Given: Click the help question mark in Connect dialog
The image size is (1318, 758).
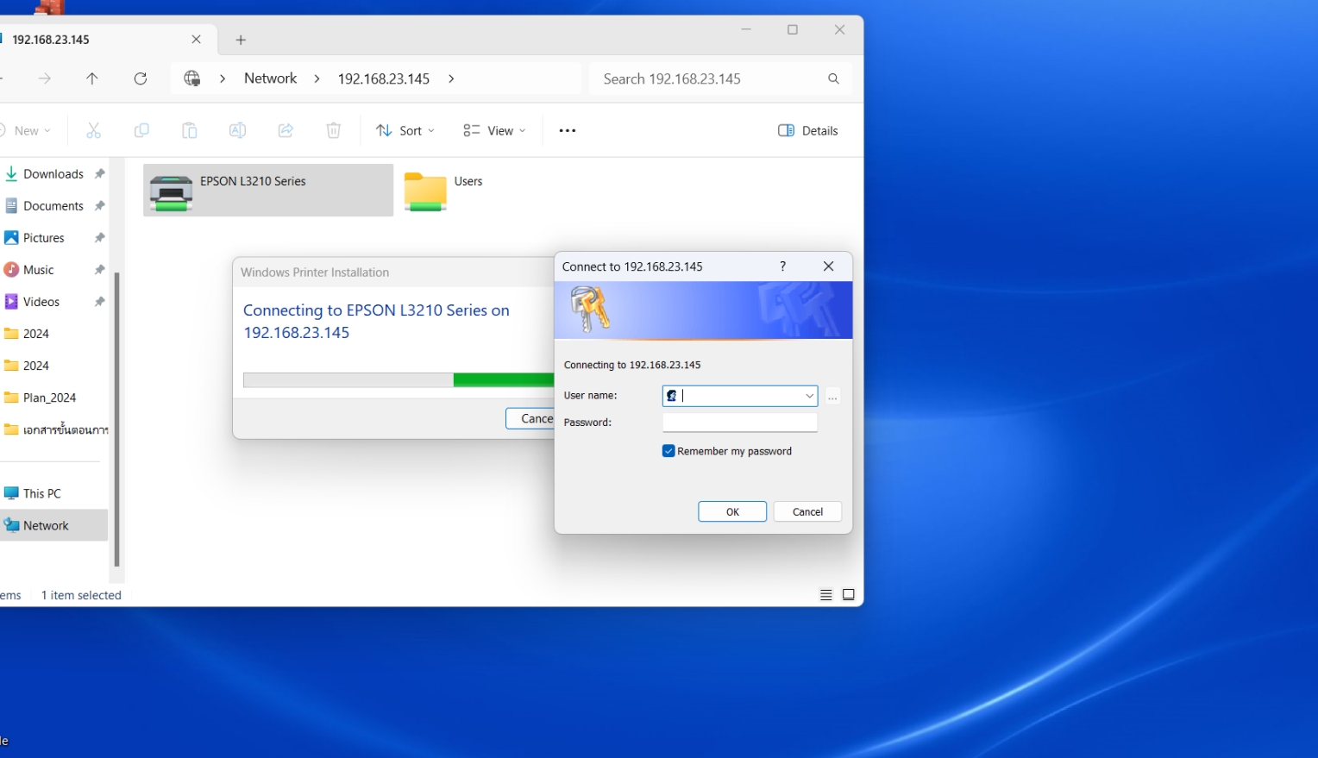Looking at the screenshot, I should tap(782, 266).
